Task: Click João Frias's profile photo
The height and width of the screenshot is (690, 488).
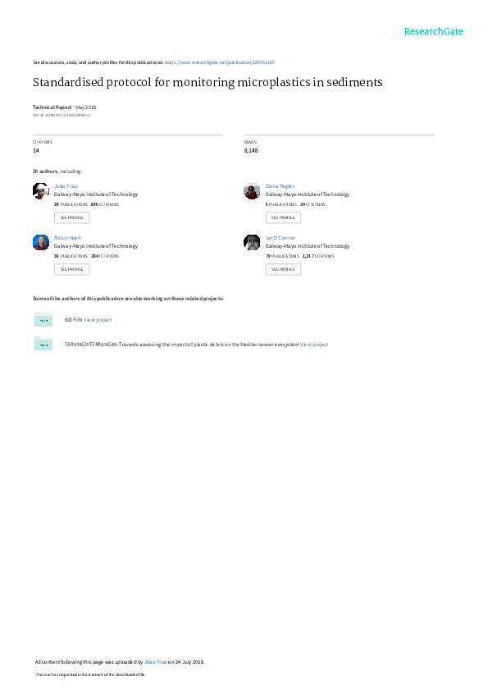Action: click(x=41, y=191)
